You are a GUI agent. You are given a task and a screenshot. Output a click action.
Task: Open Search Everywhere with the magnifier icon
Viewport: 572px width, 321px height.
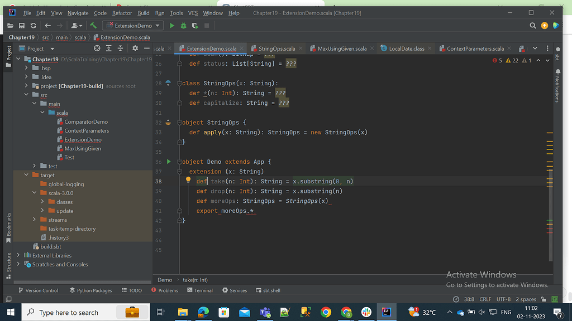(532, 25)
